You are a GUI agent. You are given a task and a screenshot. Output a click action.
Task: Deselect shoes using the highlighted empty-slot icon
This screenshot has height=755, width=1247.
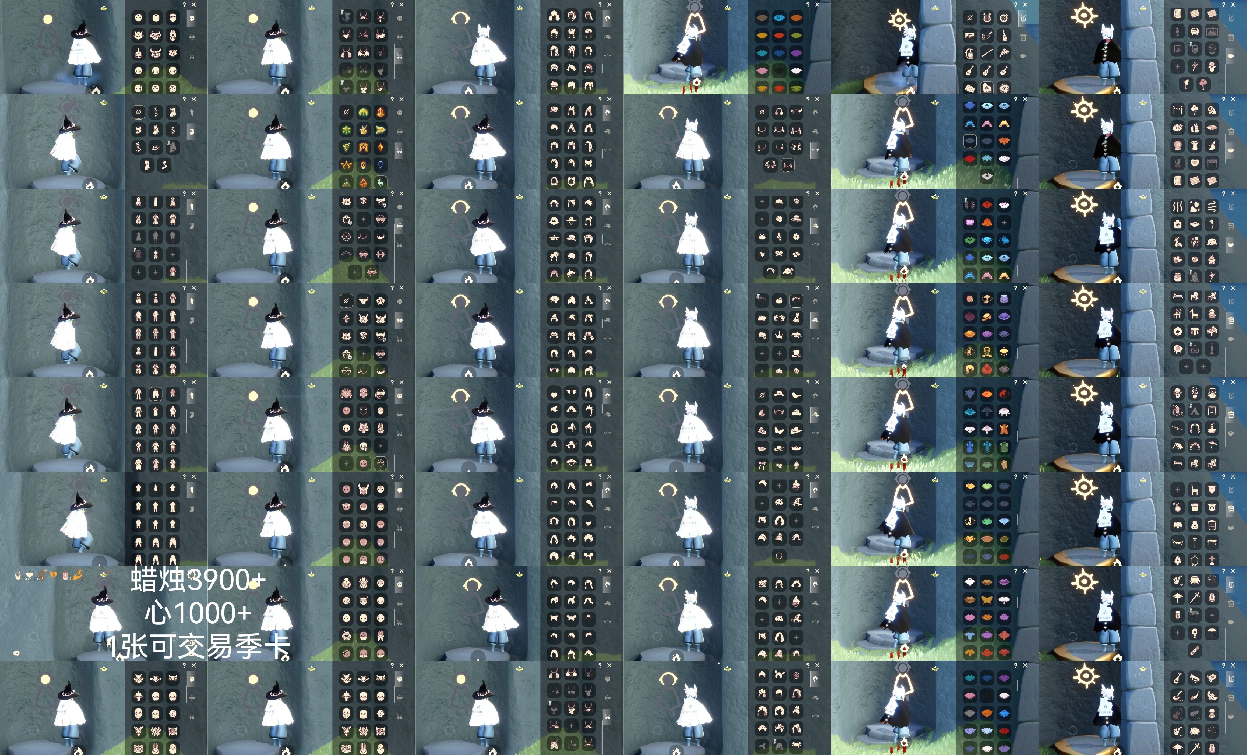138,112
